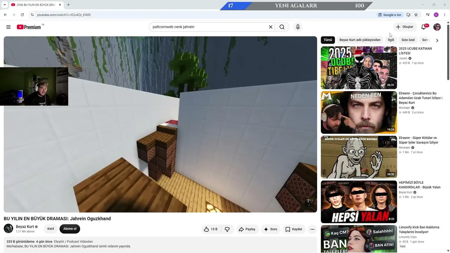Submit search with magnifier icon
450x253 pixels.
(282, 27)
